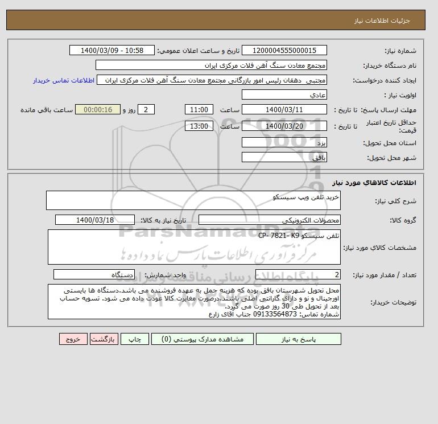This screenshot has width=438, height=424.
Task: Click the response deadline date 1400/03/11
Action: pos(284,110)
